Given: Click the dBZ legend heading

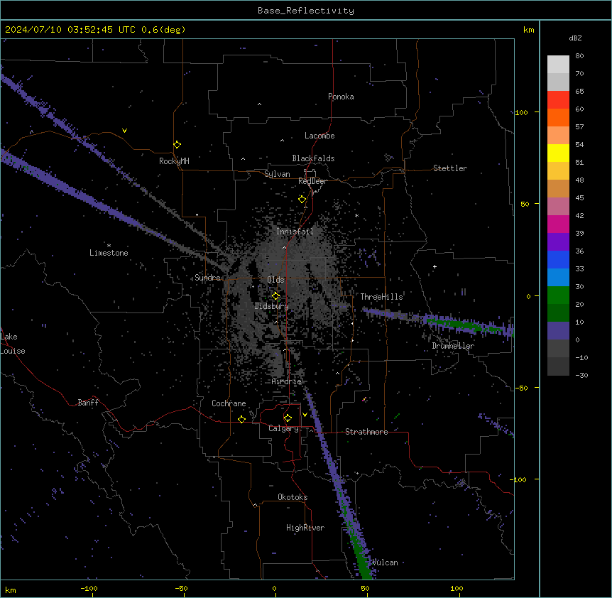Looking at the screenshot, I should (x=575, y=38).
